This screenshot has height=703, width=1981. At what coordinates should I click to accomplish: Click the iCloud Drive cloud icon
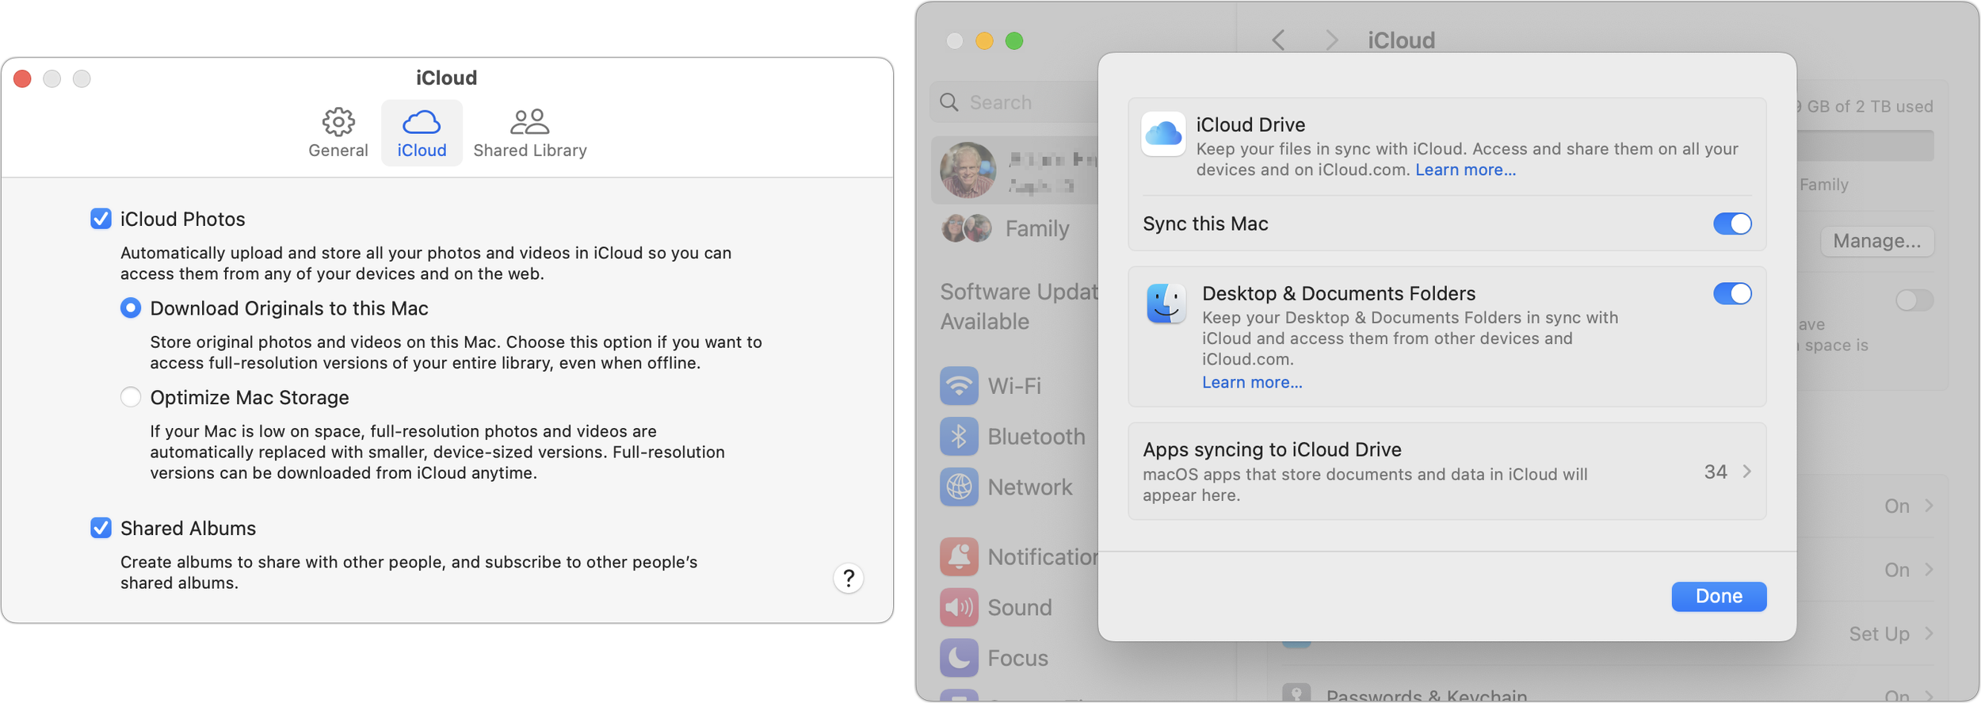point(1163,134)
